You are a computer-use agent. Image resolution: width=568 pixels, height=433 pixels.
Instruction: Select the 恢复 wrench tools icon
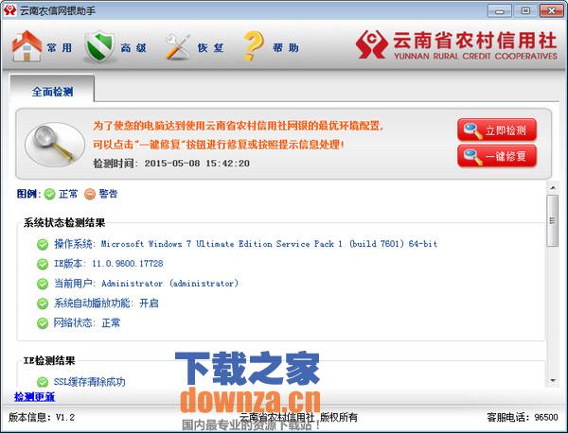pos(178,45)
